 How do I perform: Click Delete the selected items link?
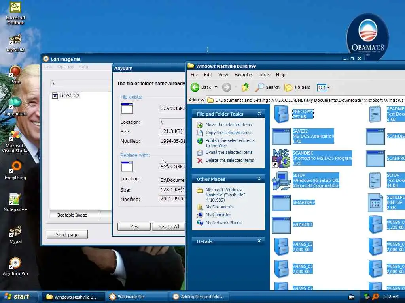pyautogui.click(x=229, y=160)
